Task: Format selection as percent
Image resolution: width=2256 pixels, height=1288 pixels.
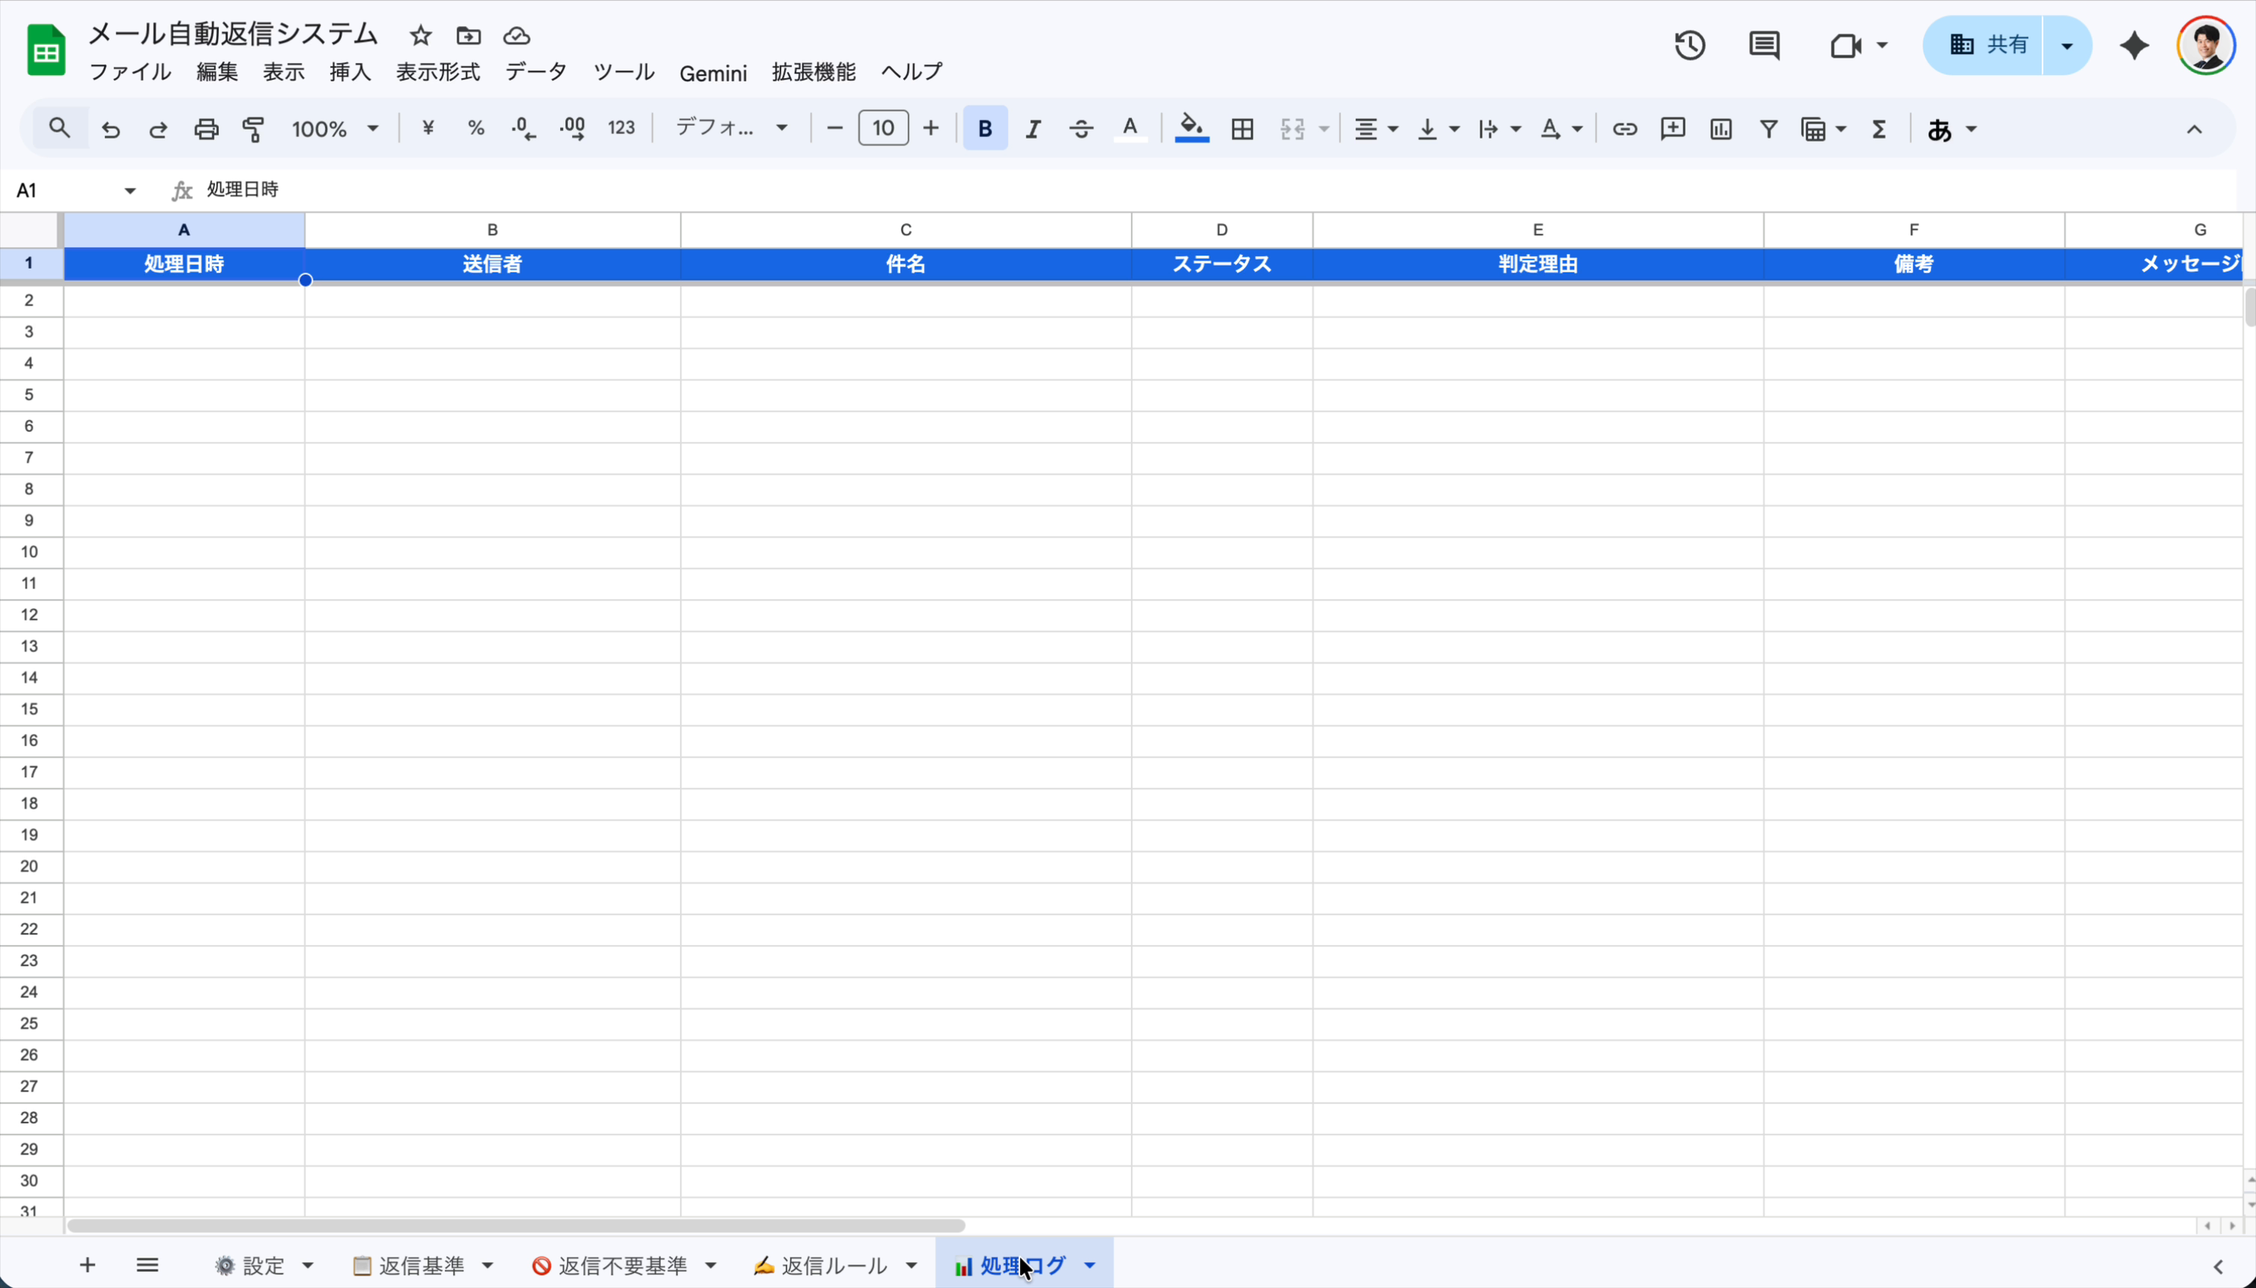Action: tap(476, 128)
